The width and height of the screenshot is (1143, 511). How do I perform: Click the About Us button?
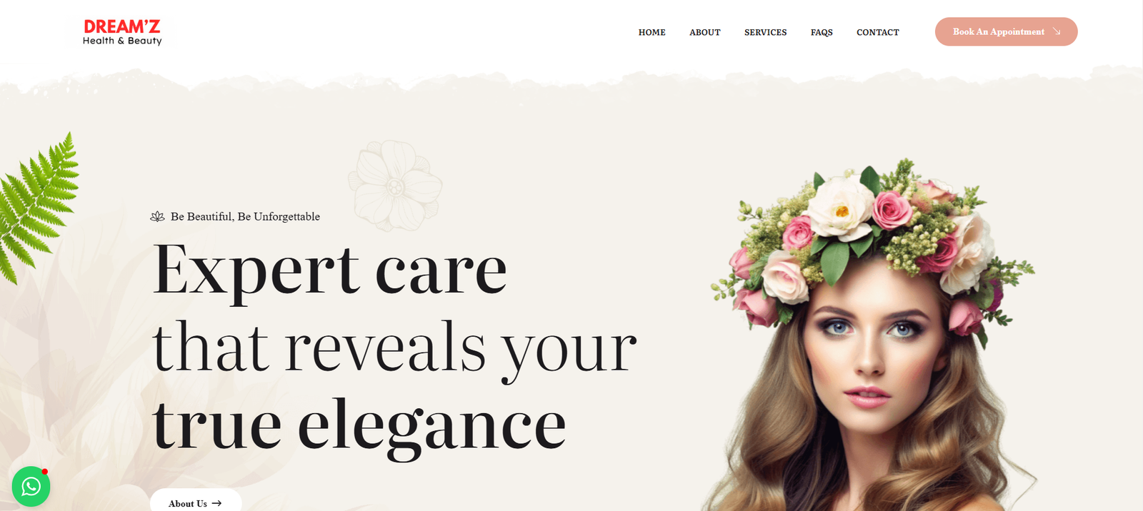click(196, 500)
